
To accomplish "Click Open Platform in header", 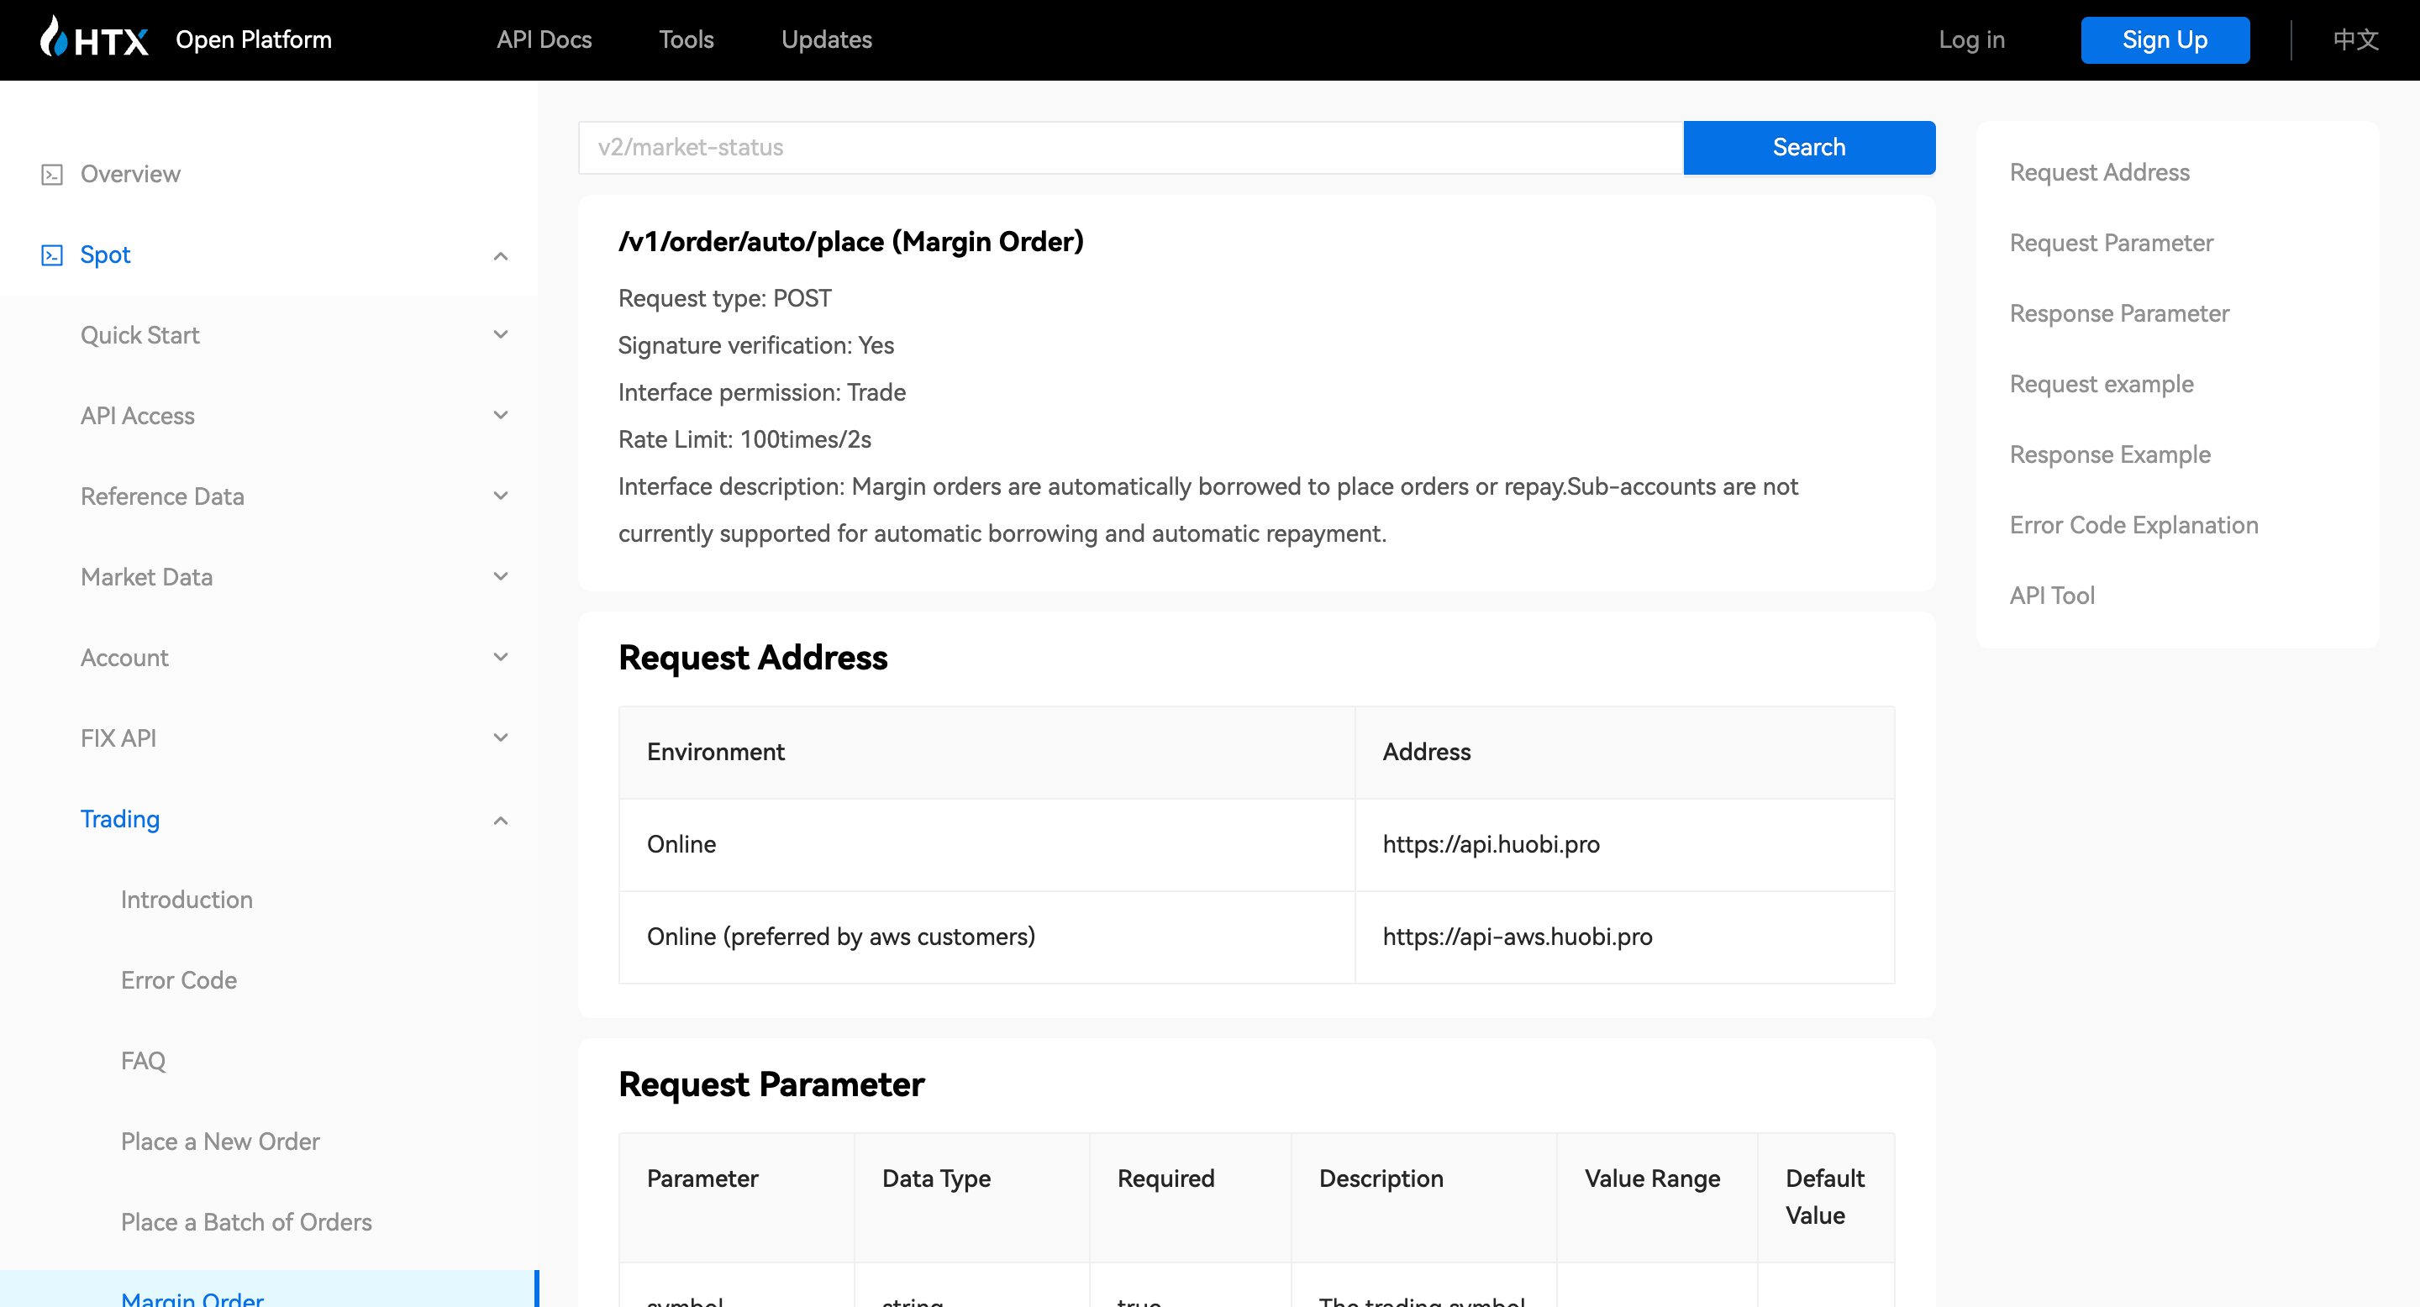I will (x=254, y=39).
